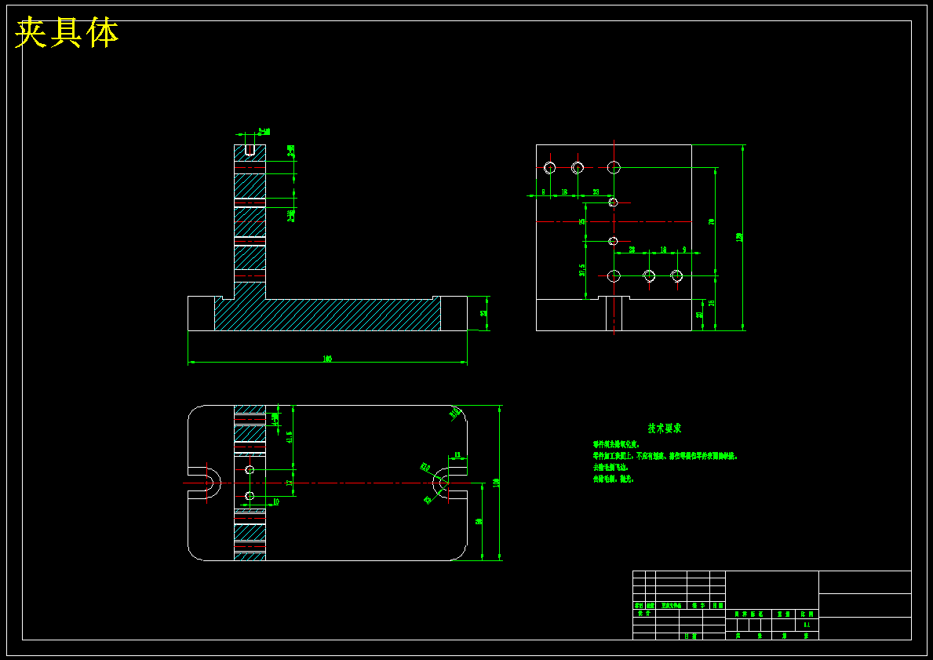Click the "日期" header cell in the title block
This screenshot has width=933, height=660.
[x=718, y=605]
